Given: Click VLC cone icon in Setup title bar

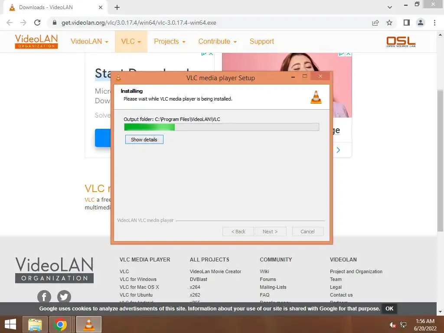Looking at the screenshot, I should click(x=118, y=78).
